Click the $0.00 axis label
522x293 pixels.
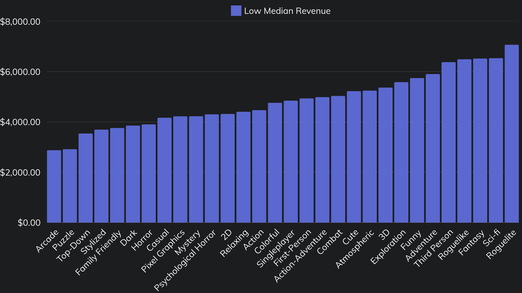29,222
